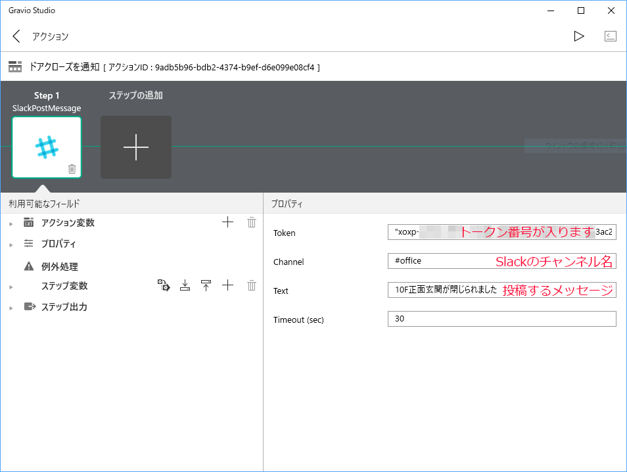
Task: Click the step variable copy/convert icon
Action: pyautogui.click(x=164, y=285)
